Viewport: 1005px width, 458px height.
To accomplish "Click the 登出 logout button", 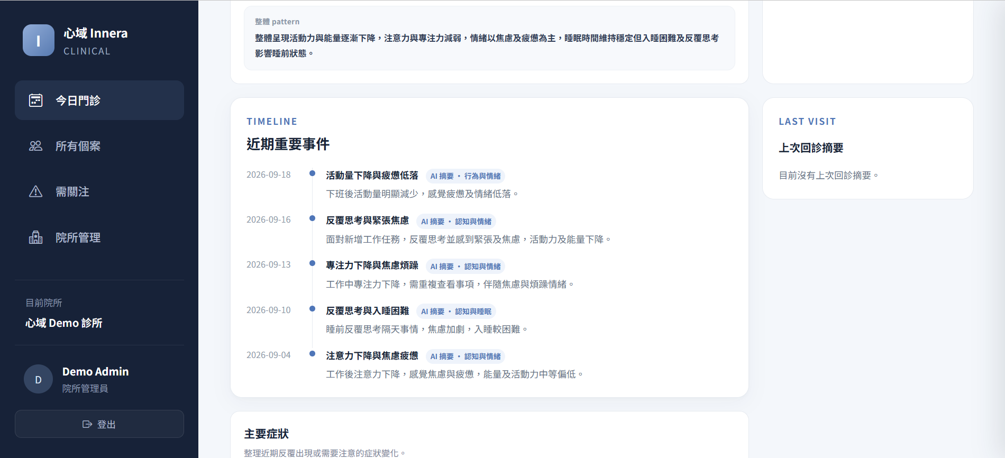I will coord(99,424).
